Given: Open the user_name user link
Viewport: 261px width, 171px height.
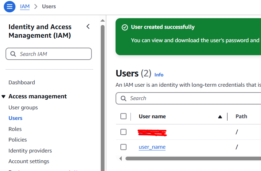Looking at the screenshot, I should pos(152,147).
